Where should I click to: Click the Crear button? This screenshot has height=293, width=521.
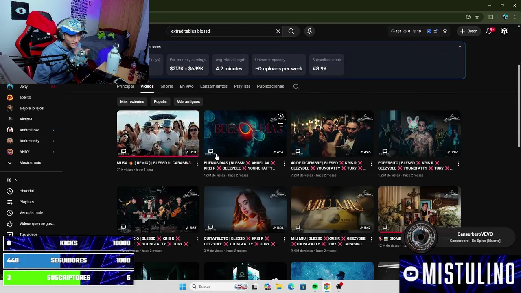[468, 31]
